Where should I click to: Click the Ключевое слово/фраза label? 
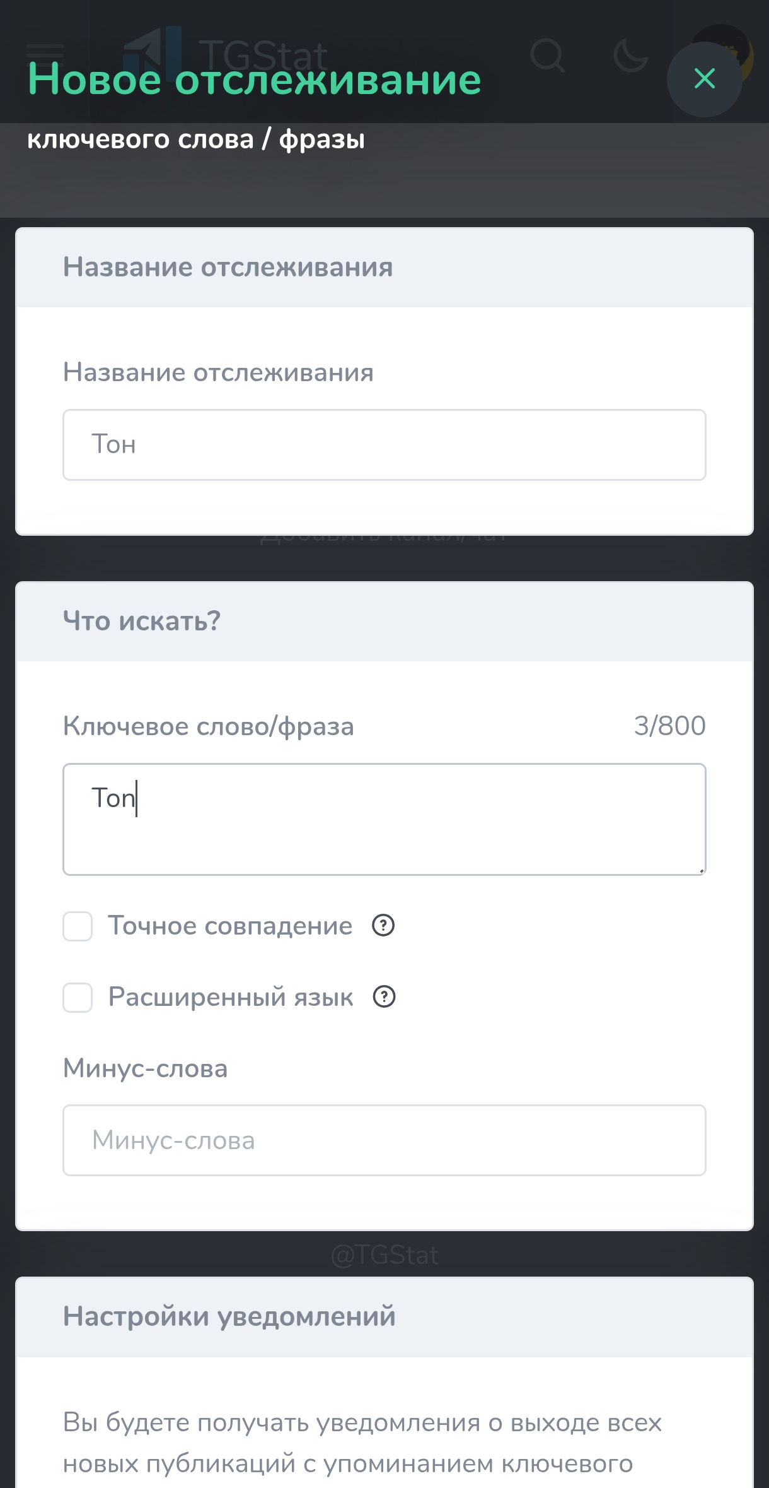(208, 727)
